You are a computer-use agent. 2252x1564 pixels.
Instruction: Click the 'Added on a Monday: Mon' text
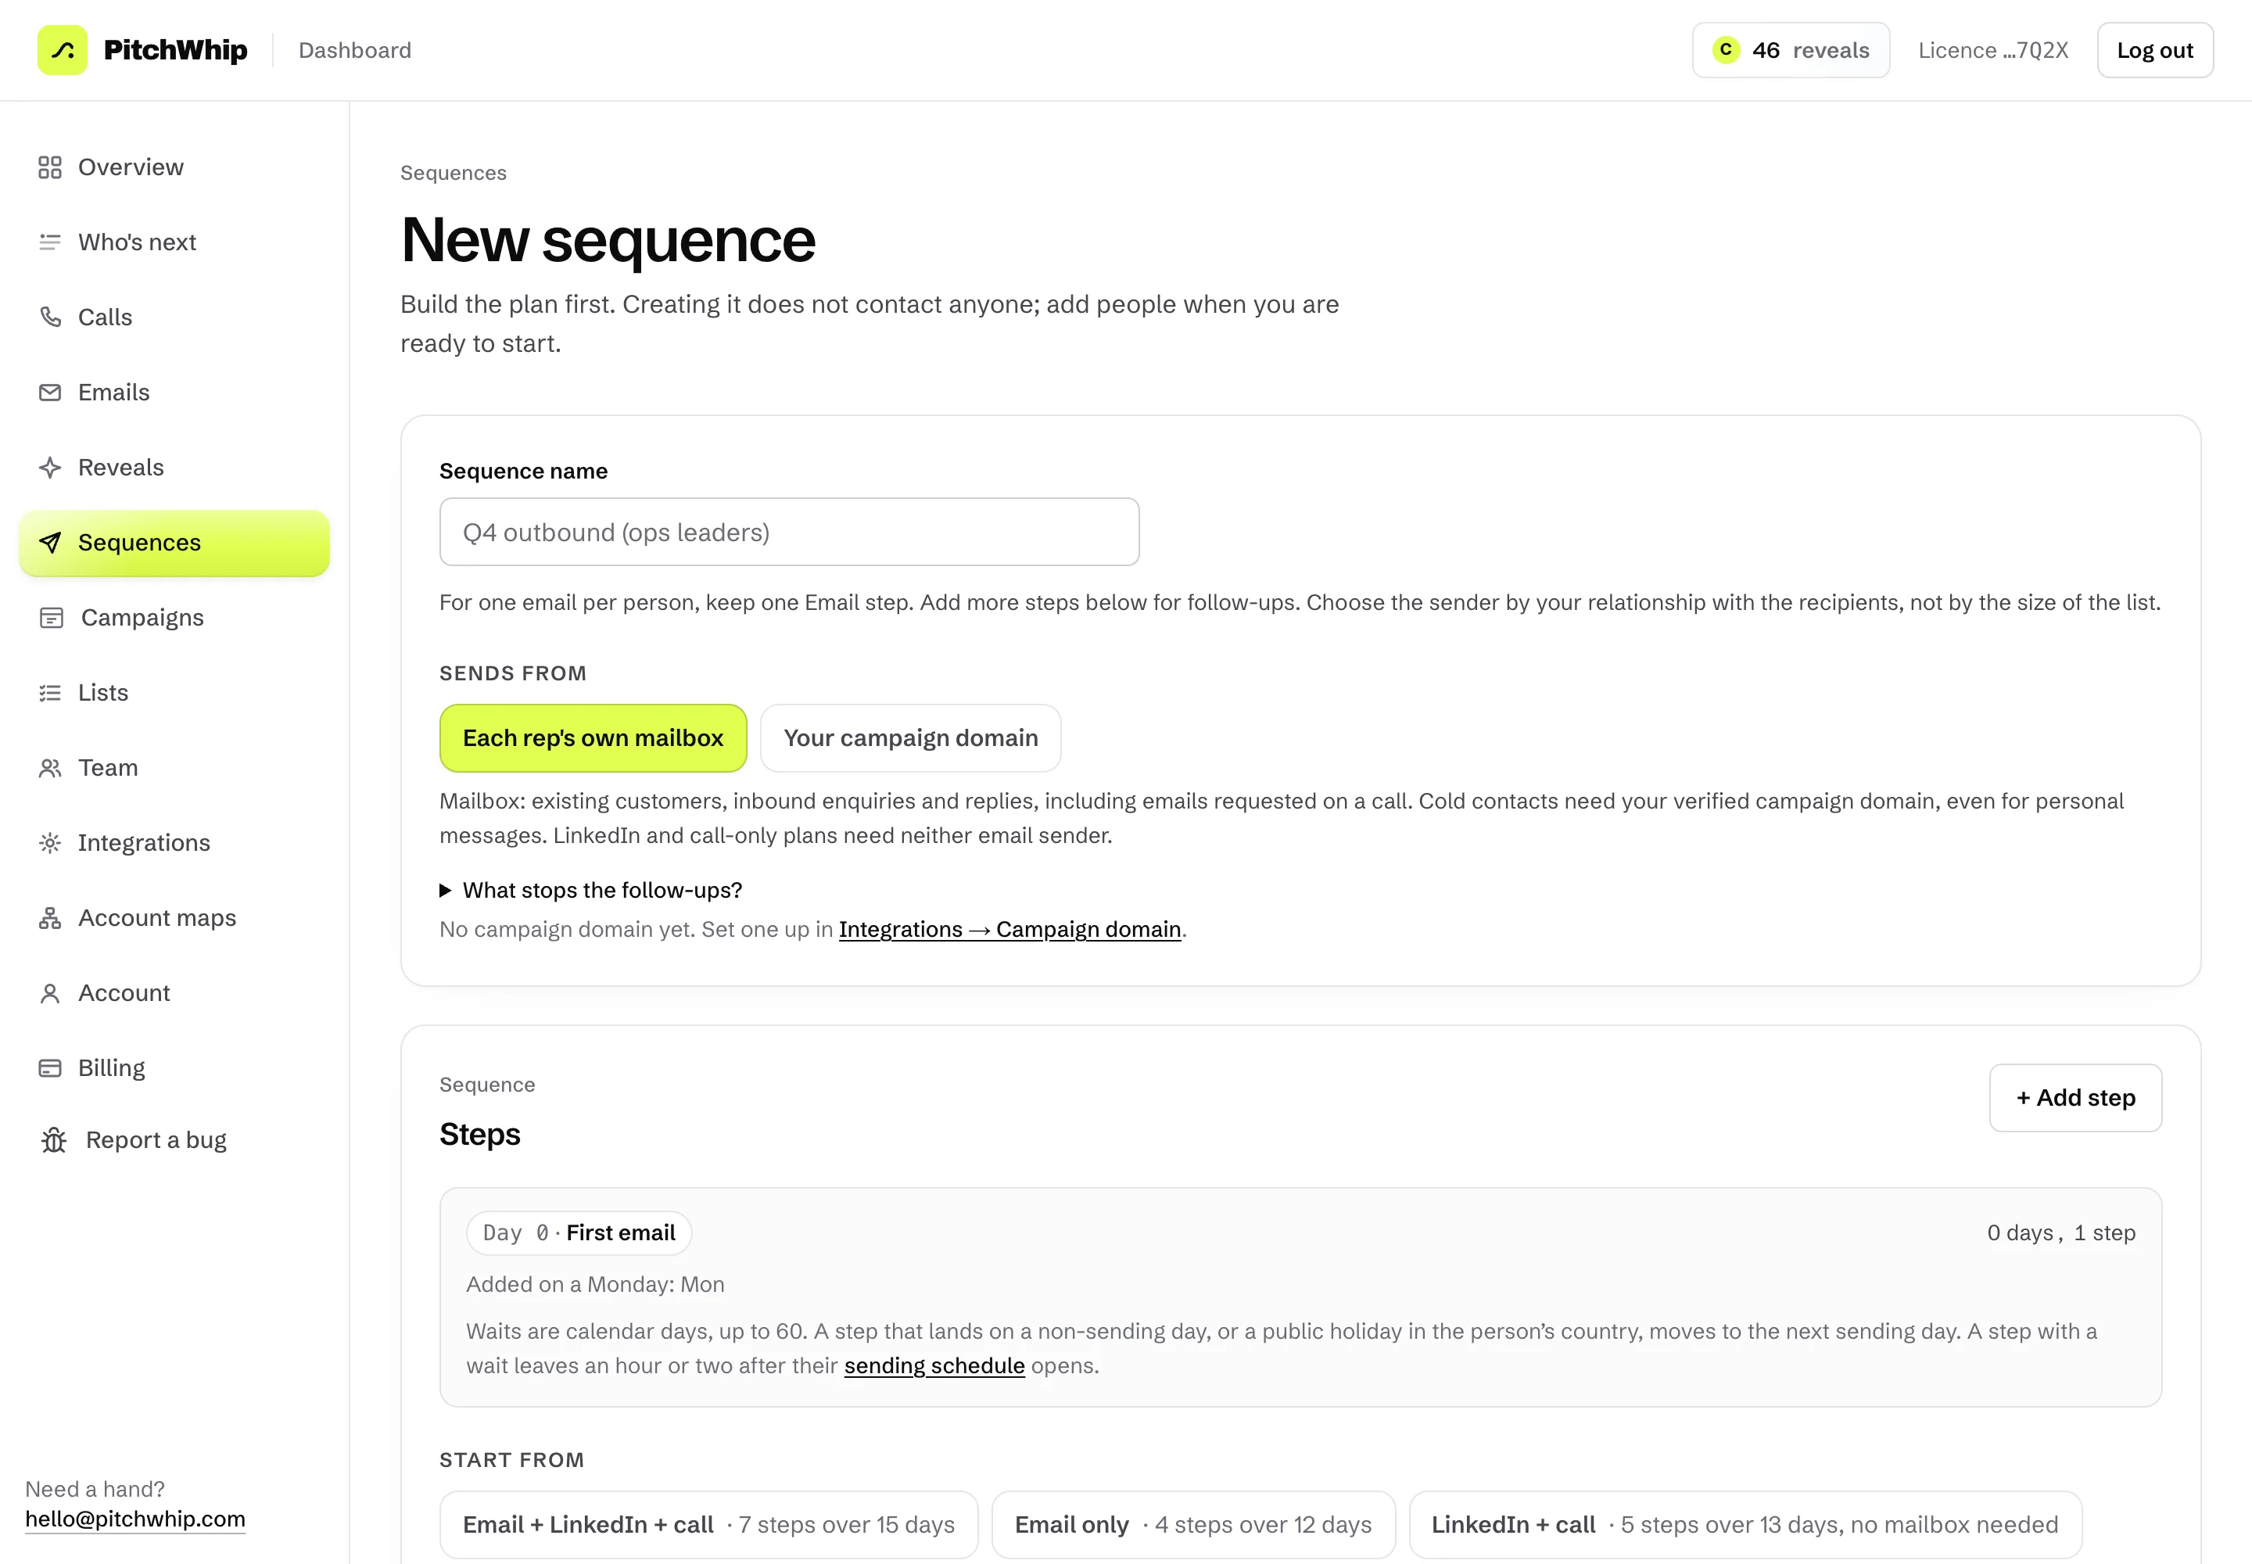pos(595,1284)
